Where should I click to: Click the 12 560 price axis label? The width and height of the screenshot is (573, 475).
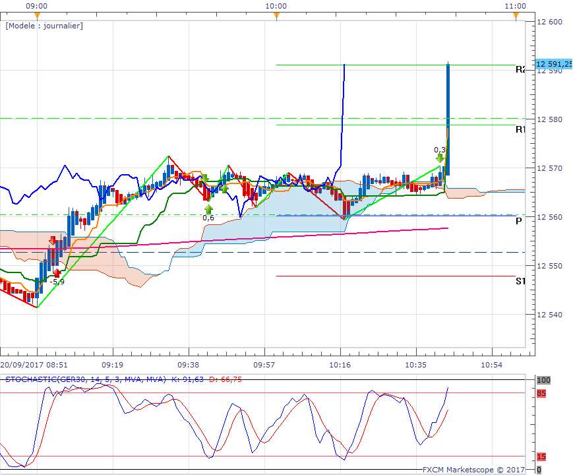pos(550,217)
